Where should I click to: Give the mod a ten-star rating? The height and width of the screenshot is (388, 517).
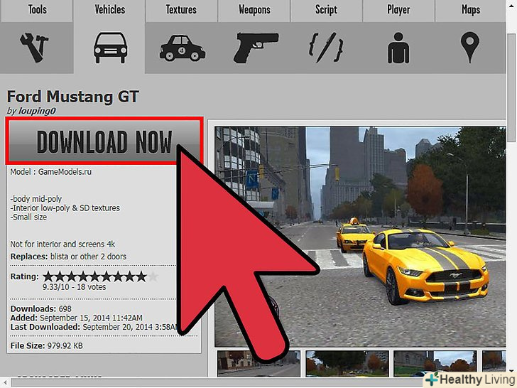click(x=153, y=276)
